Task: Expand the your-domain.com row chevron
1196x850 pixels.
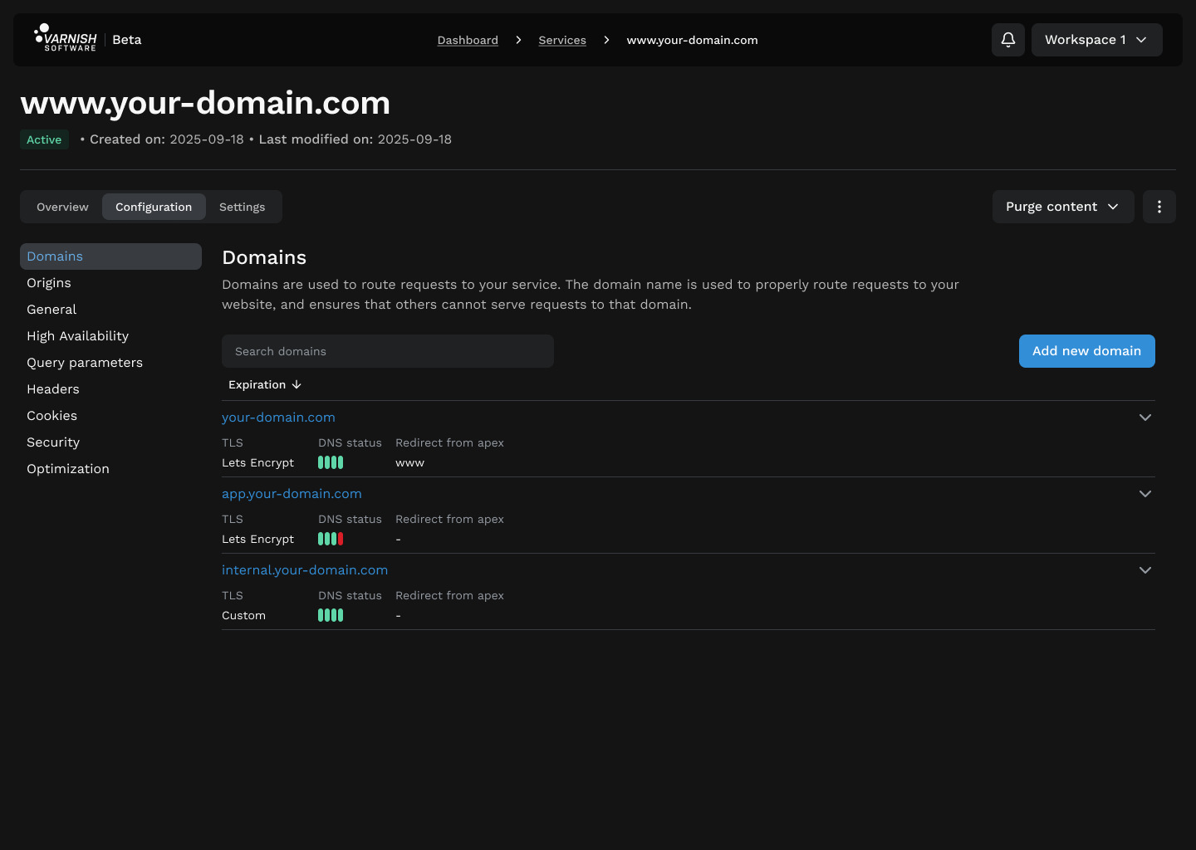Action: (1145, 418)
